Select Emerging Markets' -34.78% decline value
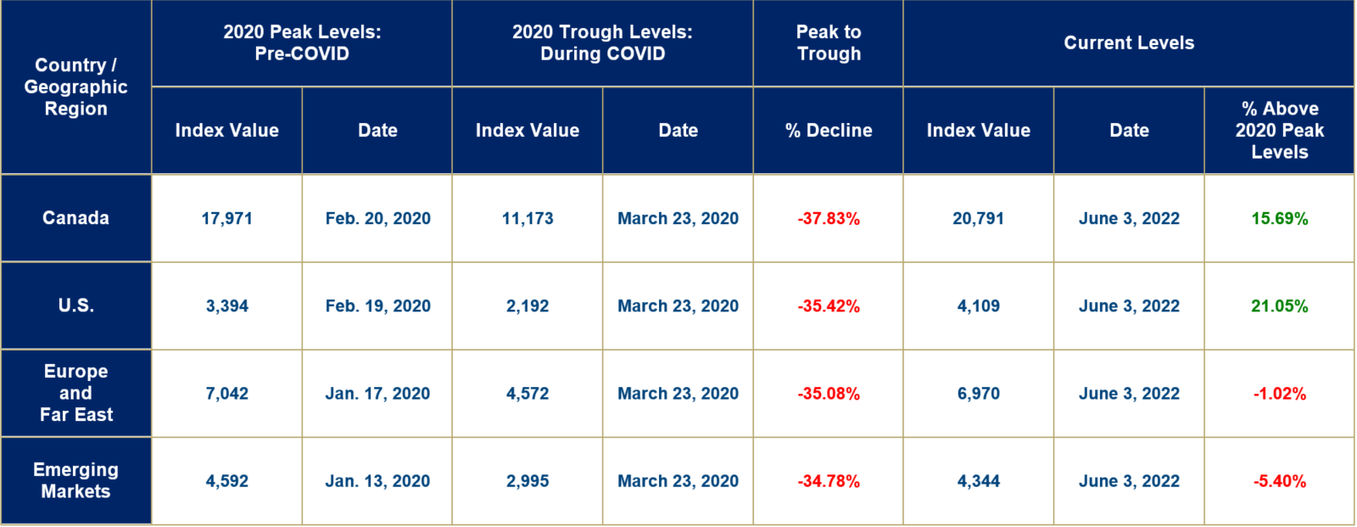1357x527 pixels. pyautogui.click(x=829, y=481)
